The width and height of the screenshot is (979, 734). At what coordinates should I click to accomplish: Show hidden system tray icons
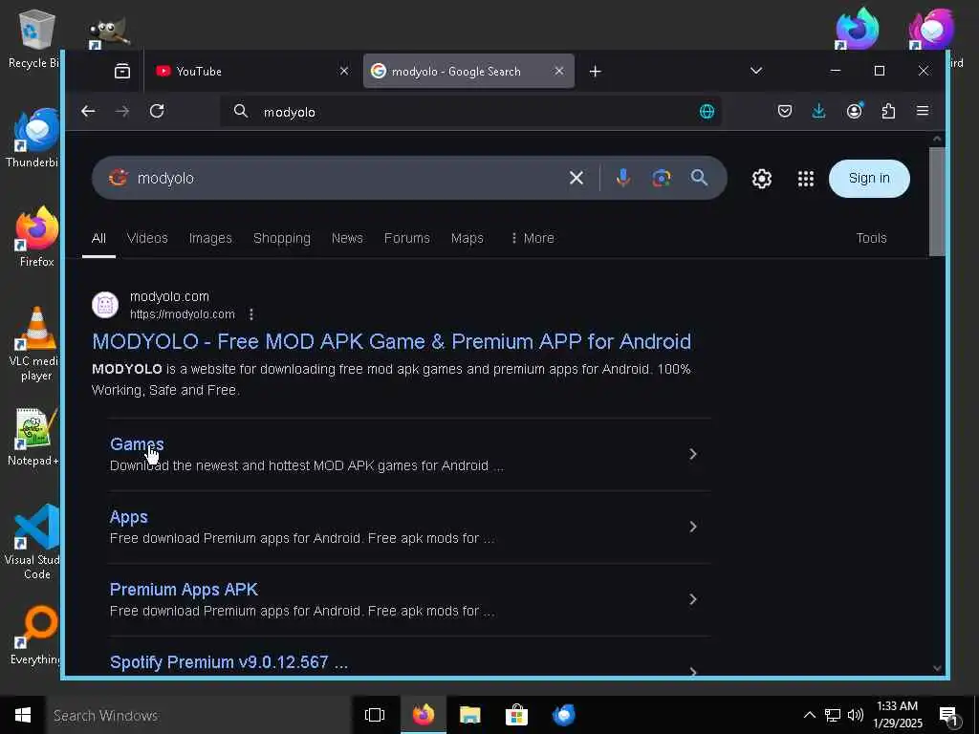point(809,715)
